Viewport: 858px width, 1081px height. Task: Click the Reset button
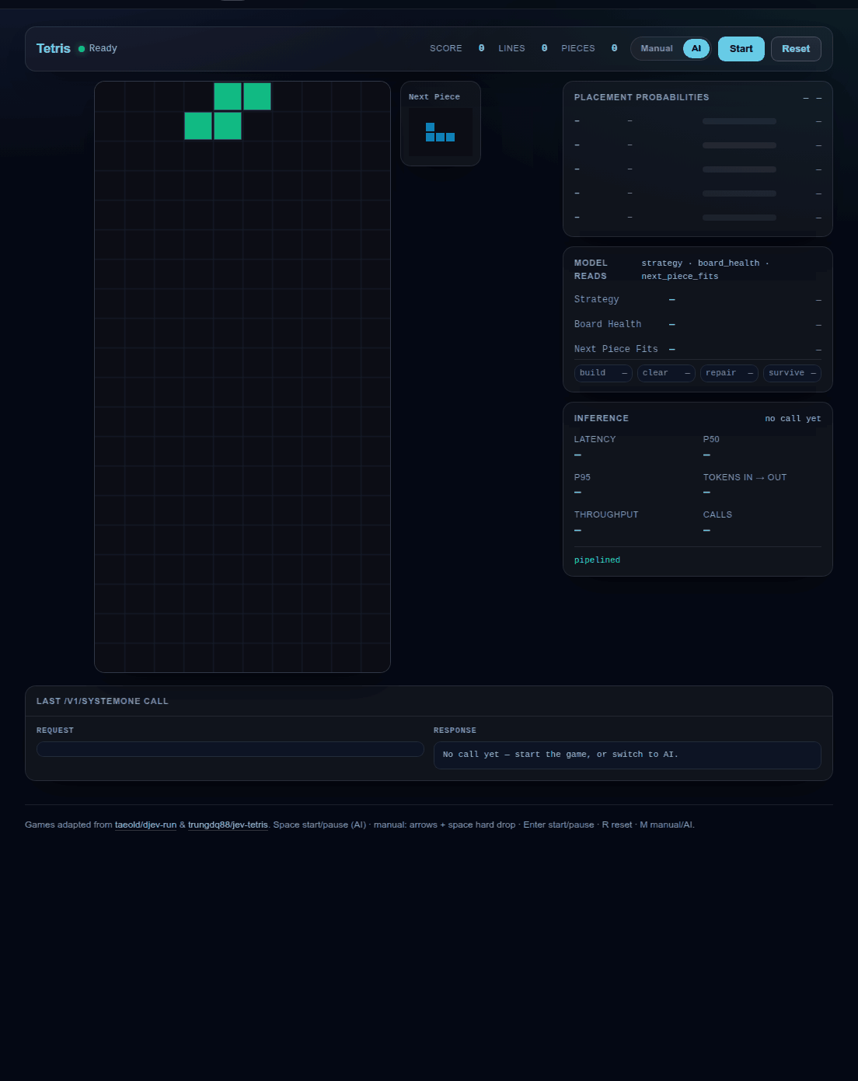[x=796, y=49]
